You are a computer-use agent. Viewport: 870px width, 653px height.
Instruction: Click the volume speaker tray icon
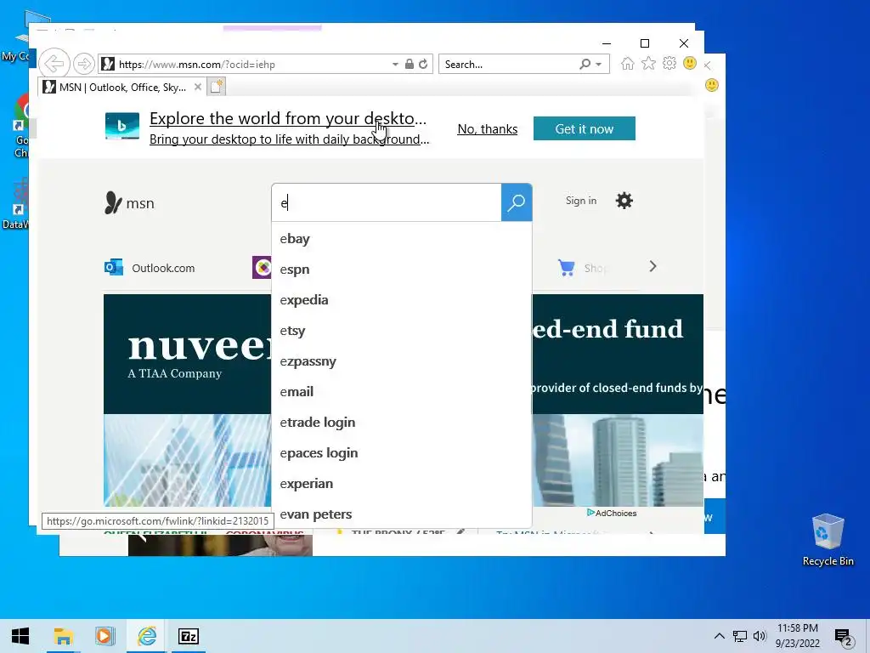pos(760,636)
